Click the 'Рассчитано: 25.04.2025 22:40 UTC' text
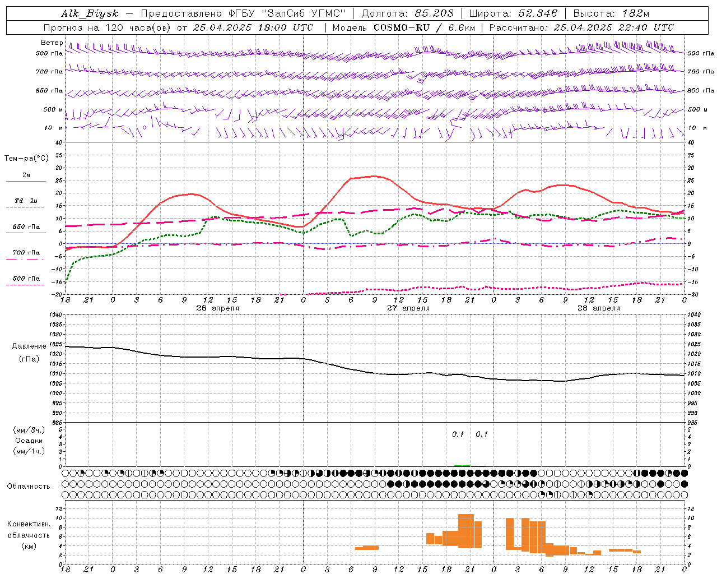717x574 pixels. coord(581,27)
